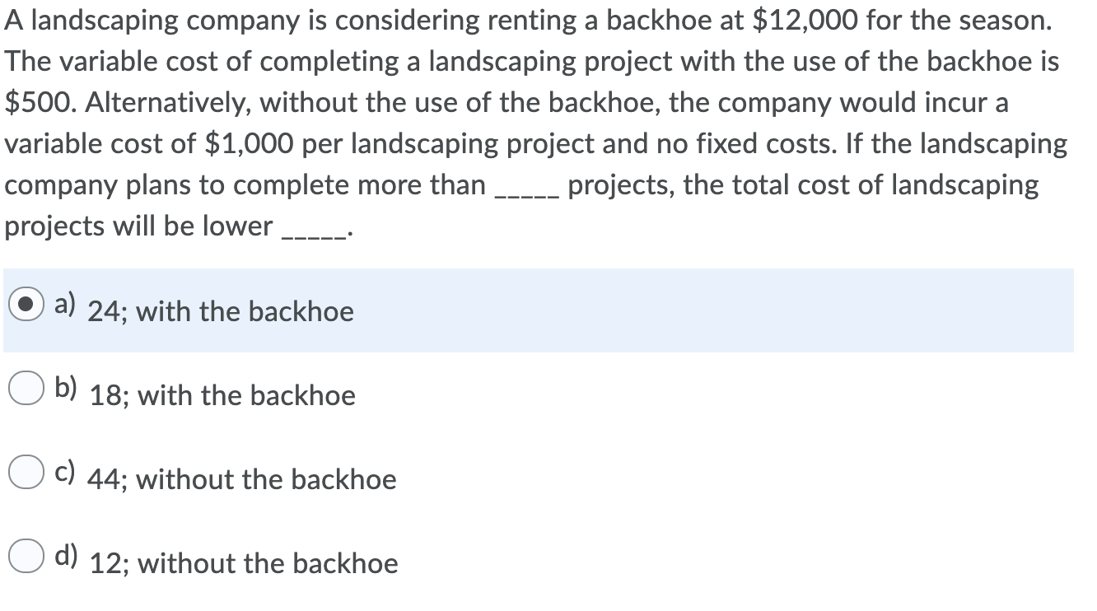Select radio button for option d
The image size is (1097, 611).
coord(27,557)
